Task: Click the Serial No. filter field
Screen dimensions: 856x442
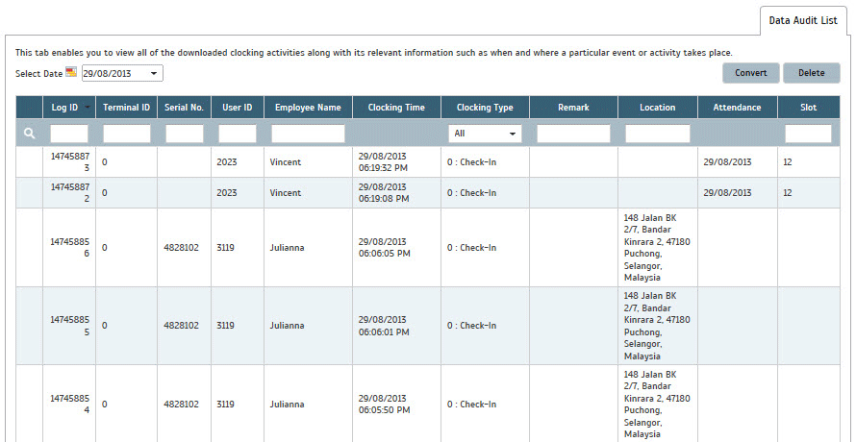Action: click(x=185, y=134)
